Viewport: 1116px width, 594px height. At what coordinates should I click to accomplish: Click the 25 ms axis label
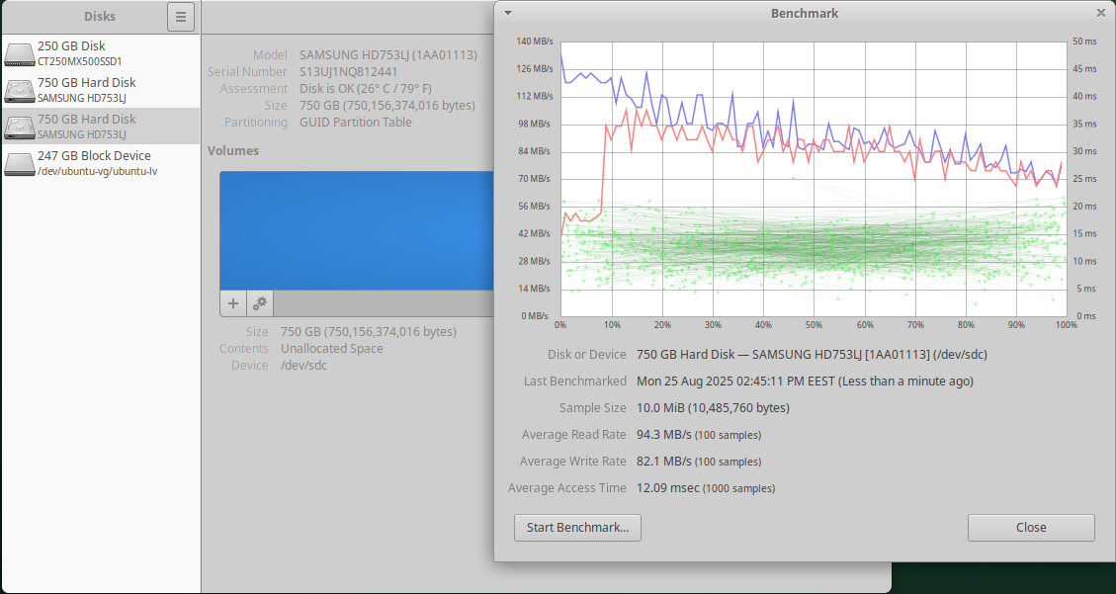(1084, 179)
